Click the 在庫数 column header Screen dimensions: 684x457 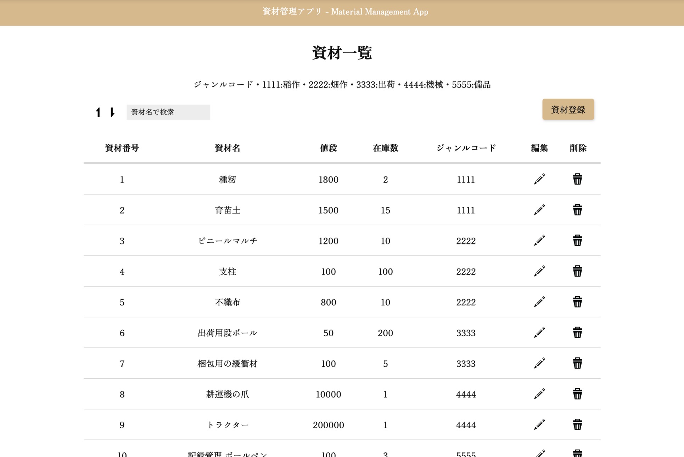tap(385, 148)
